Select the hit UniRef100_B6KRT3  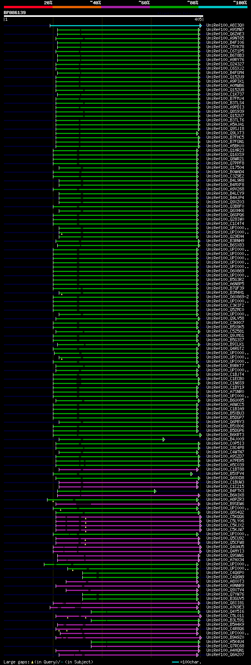point(225,435)
